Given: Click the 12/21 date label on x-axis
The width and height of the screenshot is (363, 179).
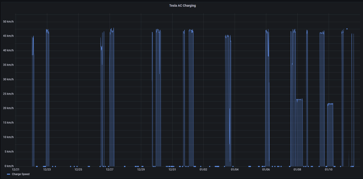Looking at the screenshot, I should (x=16, y=169).
